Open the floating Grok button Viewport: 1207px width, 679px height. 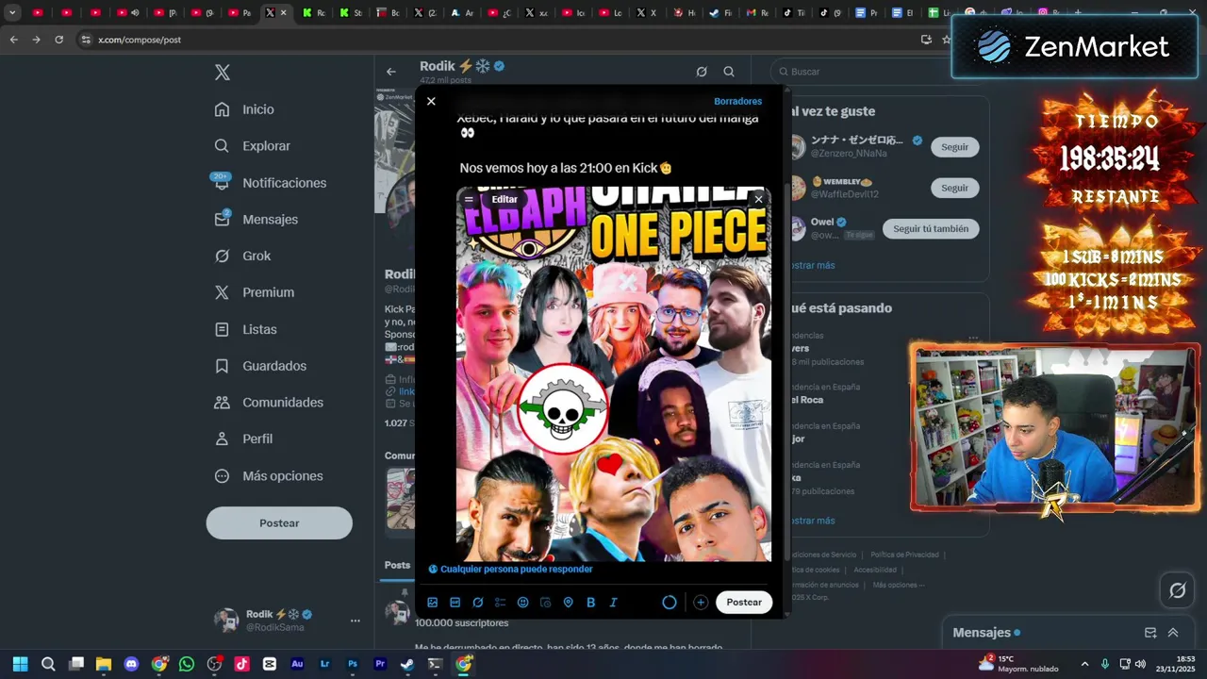(x=1177, y=590)
